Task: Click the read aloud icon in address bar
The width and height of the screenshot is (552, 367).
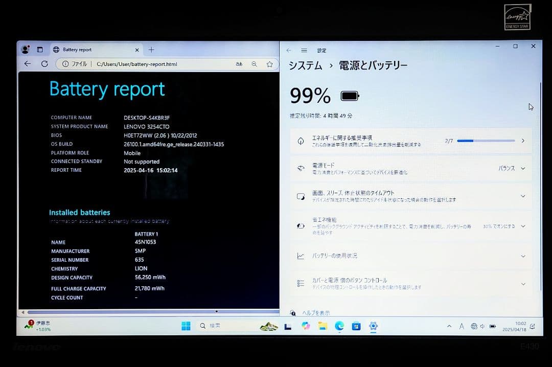Action: [x=239, y=64]
